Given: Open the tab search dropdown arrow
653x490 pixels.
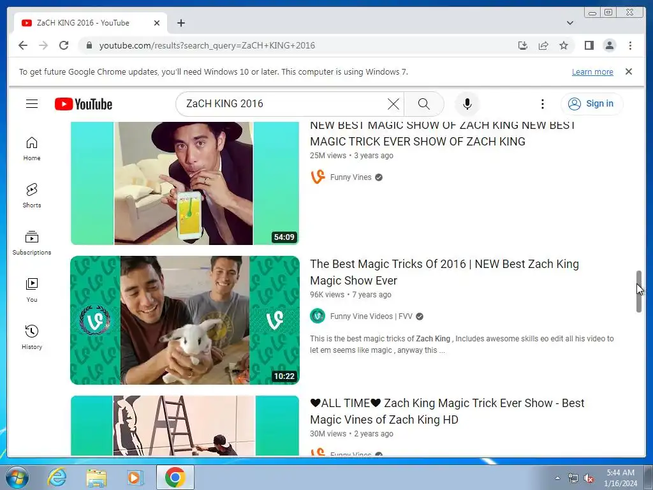Looking at the screenshot, I should (x=570, y=23).
